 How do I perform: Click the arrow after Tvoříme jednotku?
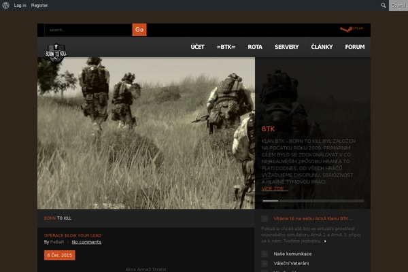coord(325,241)
